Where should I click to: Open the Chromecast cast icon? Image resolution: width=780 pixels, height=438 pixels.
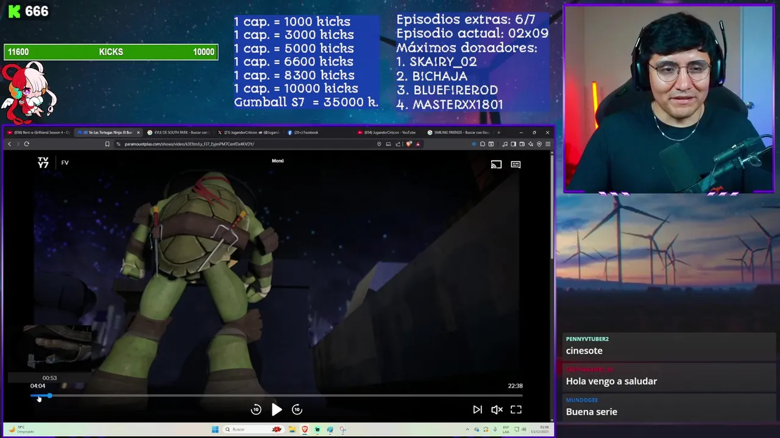tap(496, 164)
